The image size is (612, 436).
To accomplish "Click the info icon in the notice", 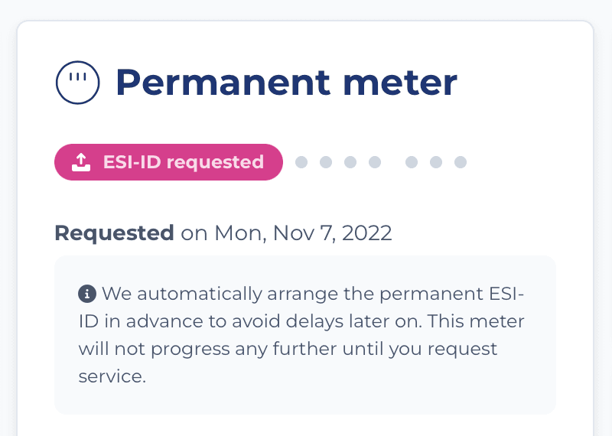I will coord(87,293).
